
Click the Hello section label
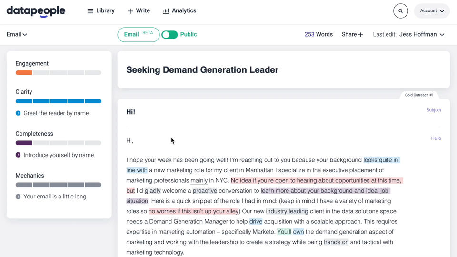[436, 138]
